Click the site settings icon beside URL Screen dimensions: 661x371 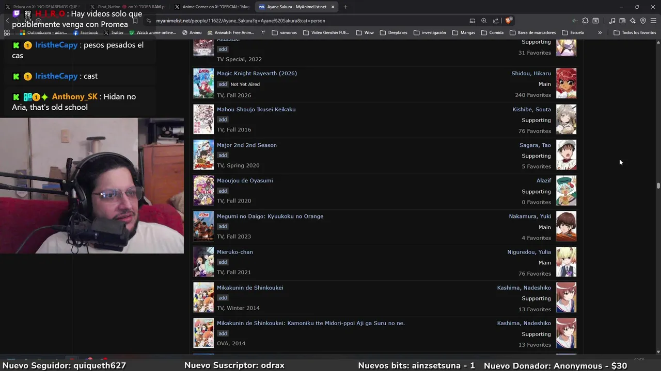coord(149,21)
